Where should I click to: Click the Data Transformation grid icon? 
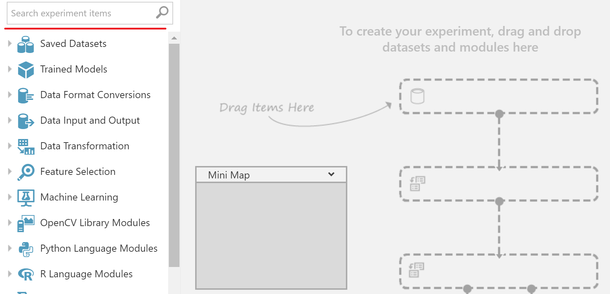tap(26, 146)
